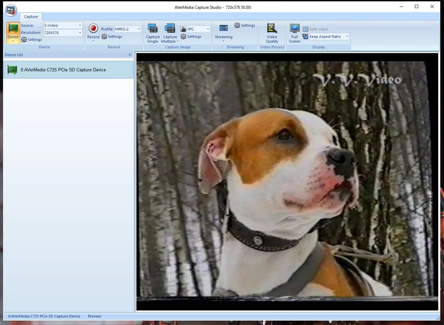Click the Preview status bar label
This screenshot has width=444, height=325.
point(94,316)
